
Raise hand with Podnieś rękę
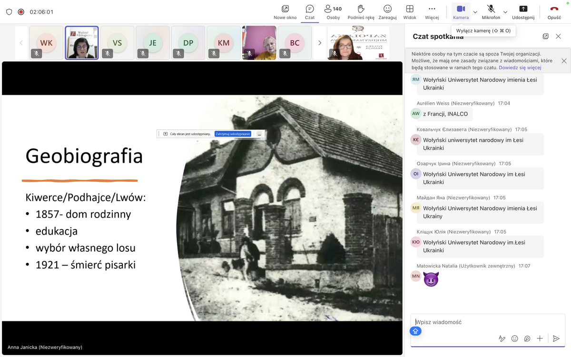(x=361, y=11)
